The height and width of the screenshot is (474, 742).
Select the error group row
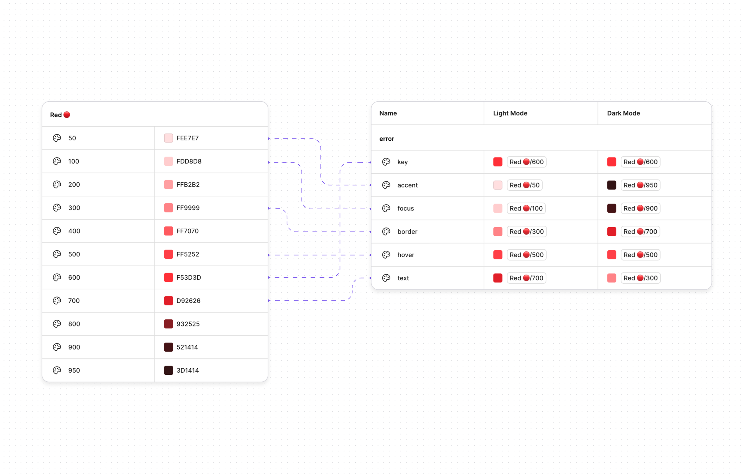[x=387, y=139]
